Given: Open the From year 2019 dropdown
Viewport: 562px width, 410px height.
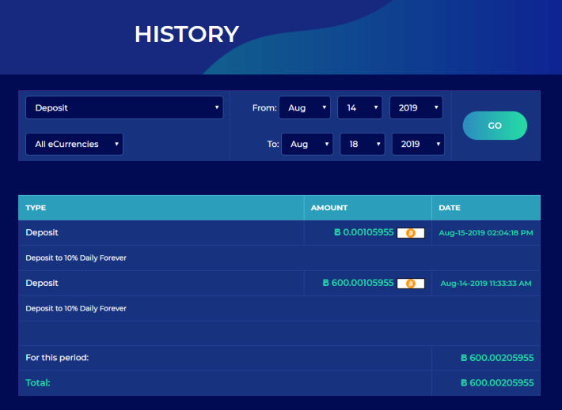Looking at the screenshot, I should (x=416, y=107).
